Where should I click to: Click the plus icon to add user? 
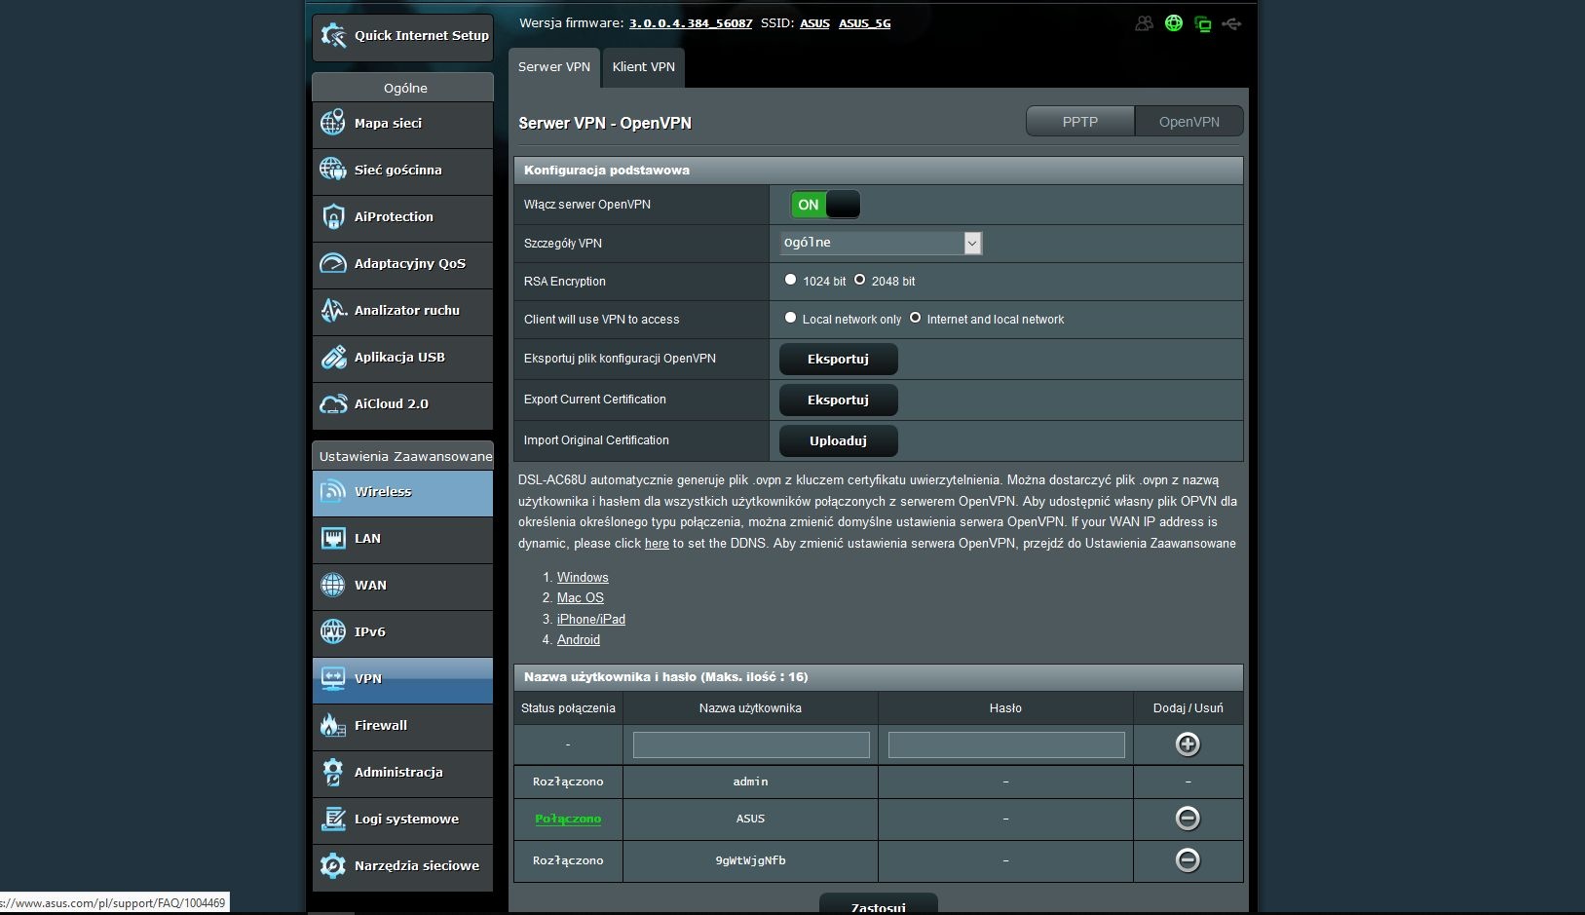coord(1188,744)
